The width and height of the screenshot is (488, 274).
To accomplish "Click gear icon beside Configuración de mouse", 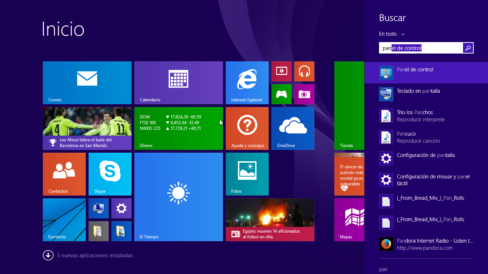I will 386,180.
